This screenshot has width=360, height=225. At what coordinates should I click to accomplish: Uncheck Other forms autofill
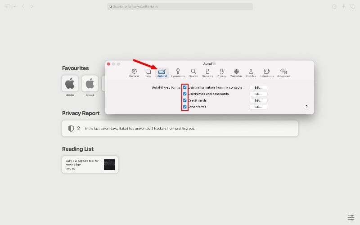click(184, 107)
